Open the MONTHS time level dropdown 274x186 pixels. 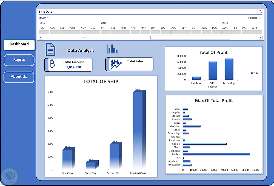pyautogui.click(x=255, y=18)
